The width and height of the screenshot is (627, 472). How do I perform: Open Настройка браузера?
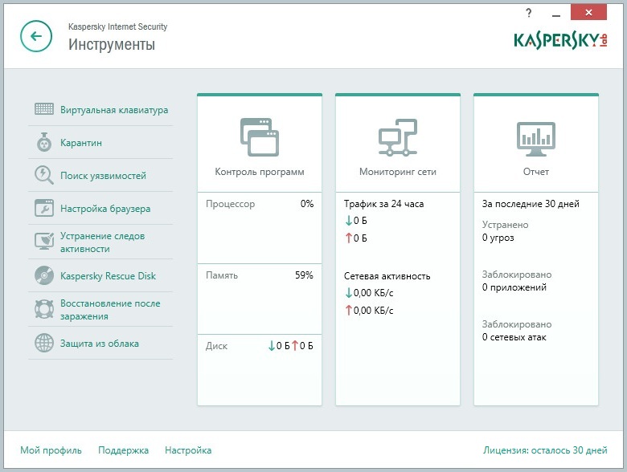click(x=105, y=209)
